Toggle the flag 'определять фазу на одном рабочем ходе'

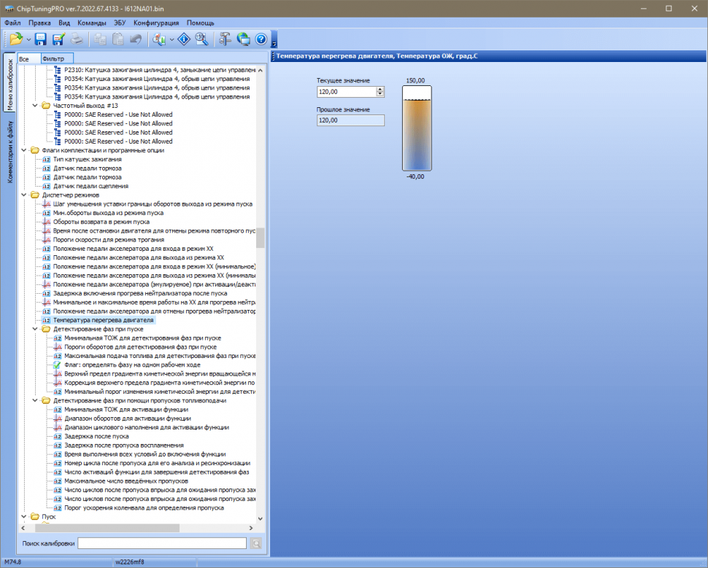(x=58, y=365)
